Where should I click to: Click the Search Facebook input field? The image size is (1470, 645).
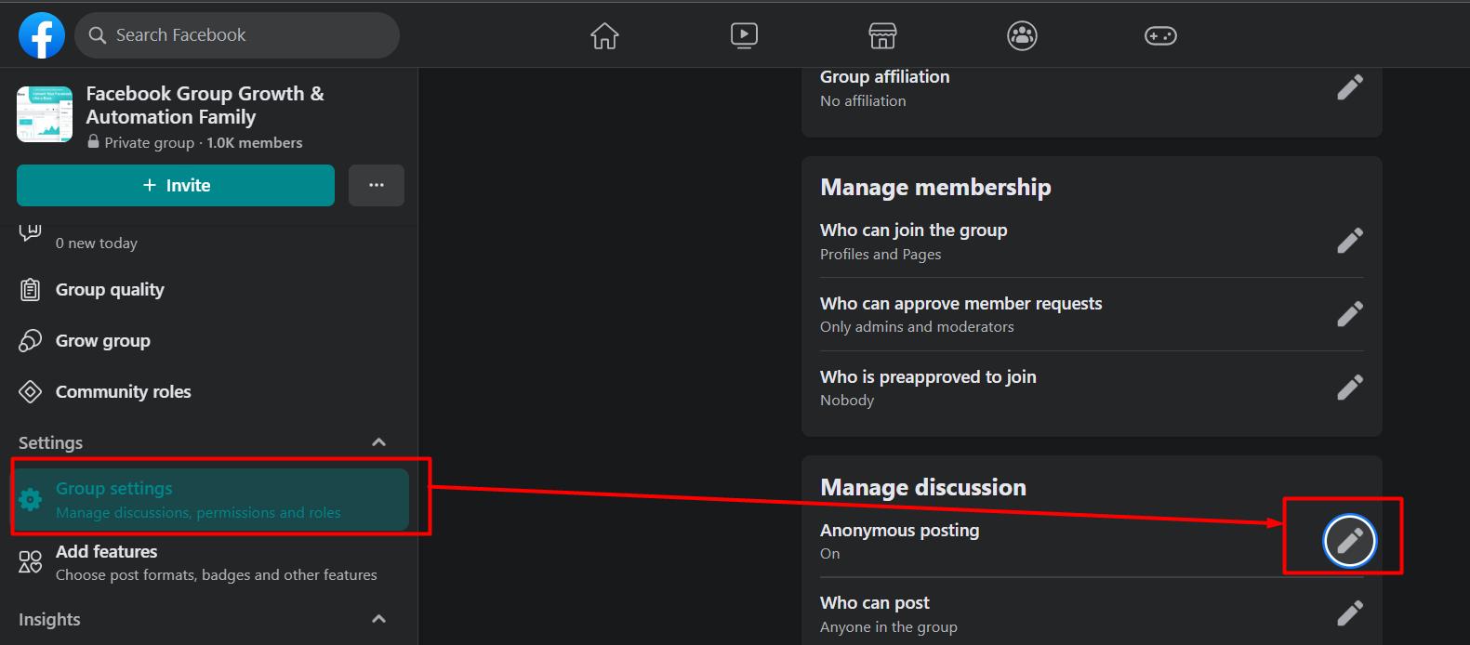point(237,35)
